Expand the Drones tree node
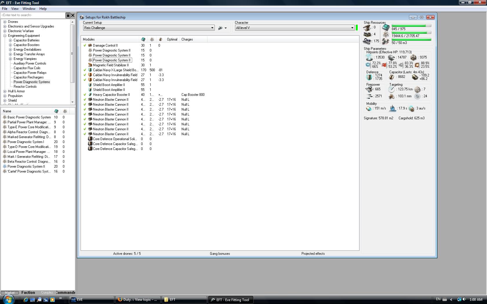Screen dimensions: 487x304 [5, 22]
